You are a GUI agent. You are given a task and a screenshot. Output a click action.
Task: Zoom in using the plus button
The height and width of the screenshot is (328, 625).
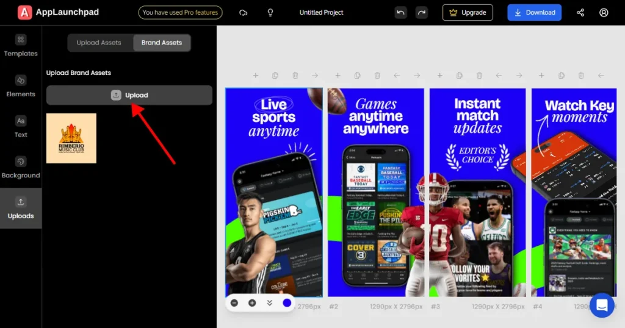pyautogui.click(x=252, y=303)
